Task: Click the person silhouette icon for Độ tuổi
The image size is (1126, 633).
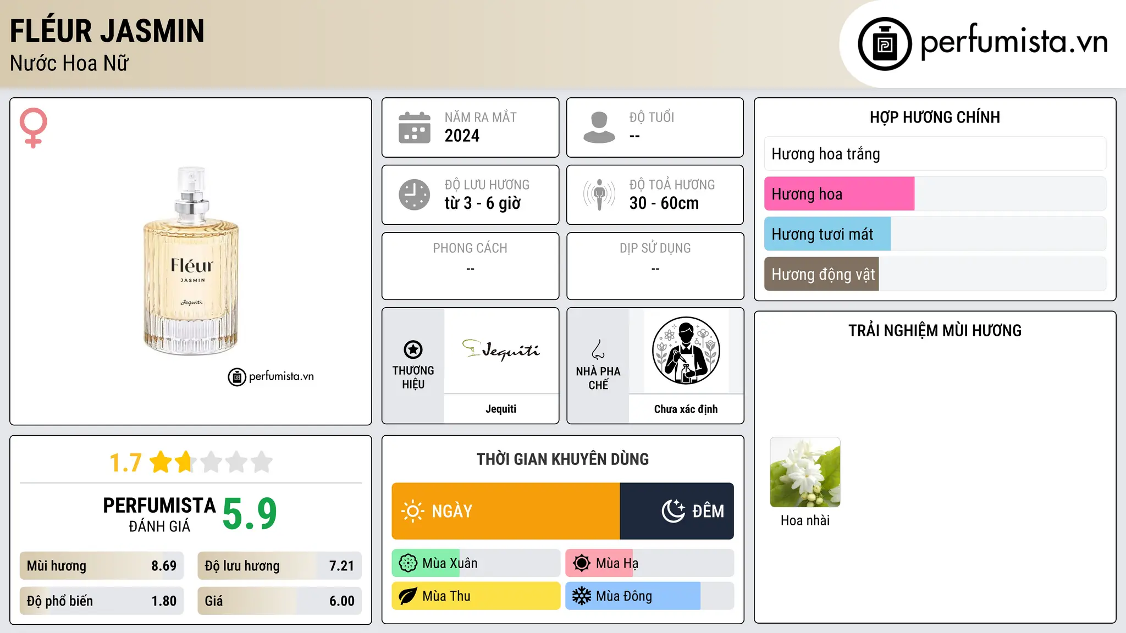Action: click(x=599, y=127)
